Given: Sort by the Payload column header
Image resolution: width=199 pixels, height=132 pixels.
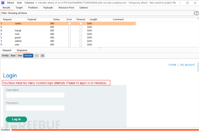Looking at the screenshot, I should (32, 20).
